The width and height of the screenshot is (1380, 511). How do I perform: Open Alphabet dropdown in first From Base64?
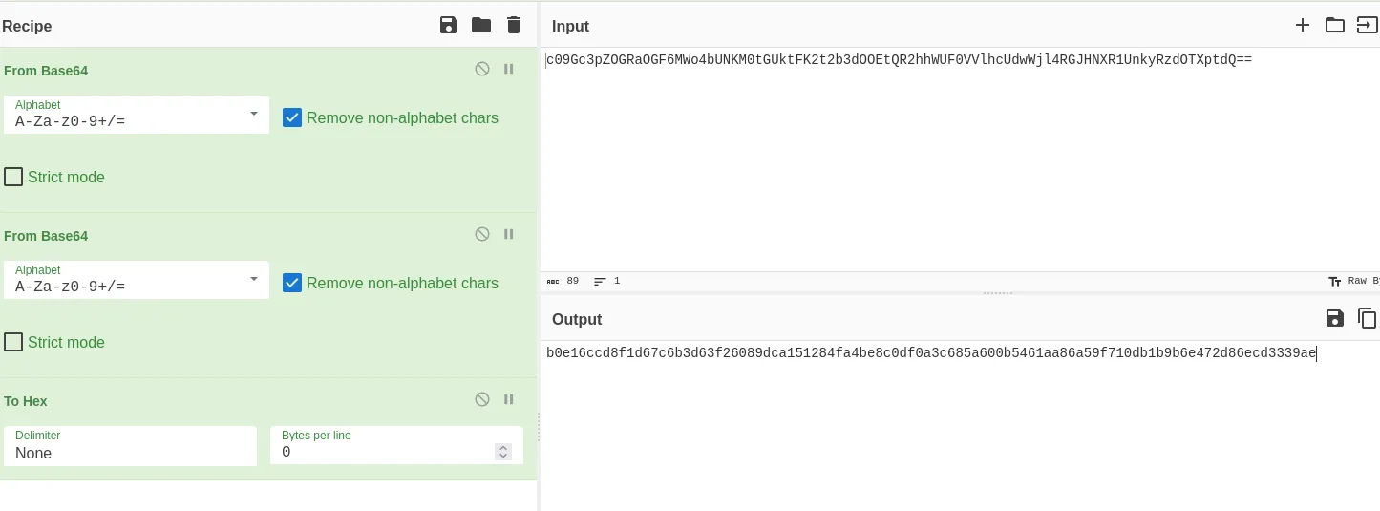click(137, 115)
